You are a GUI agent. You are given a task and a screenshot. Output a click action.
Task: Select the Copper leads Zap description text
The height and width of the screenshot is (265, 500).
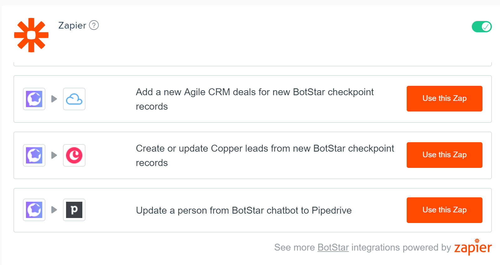[x=265, y=155]
